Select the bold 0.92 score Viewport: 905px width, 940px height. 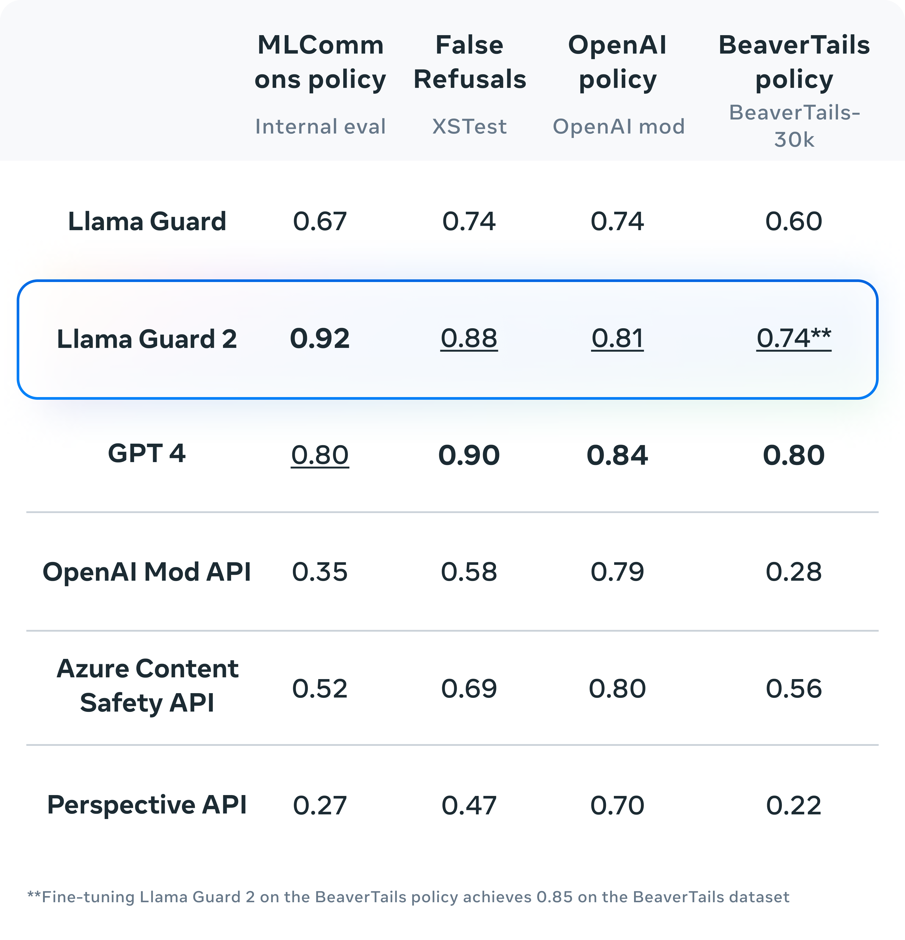pyautogui.click(x=320, y=339)
